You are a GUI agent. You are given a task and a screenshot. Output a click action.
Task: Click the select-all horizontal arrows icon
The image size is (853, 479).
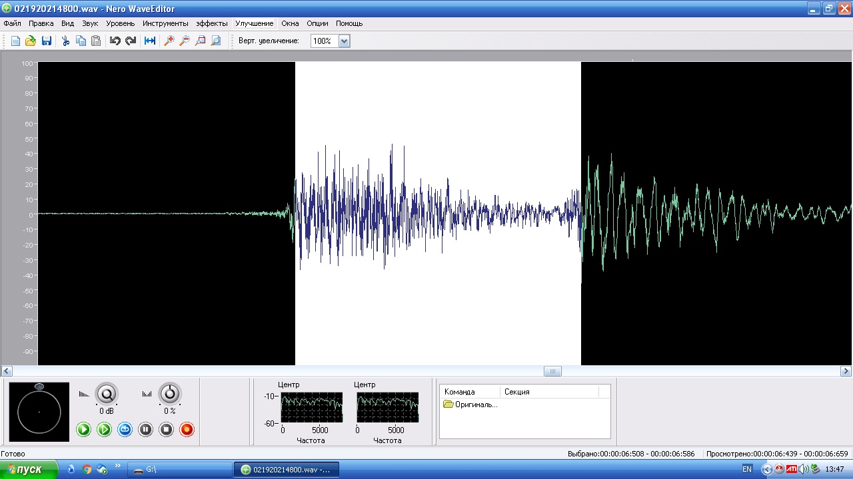coord(150,41)
